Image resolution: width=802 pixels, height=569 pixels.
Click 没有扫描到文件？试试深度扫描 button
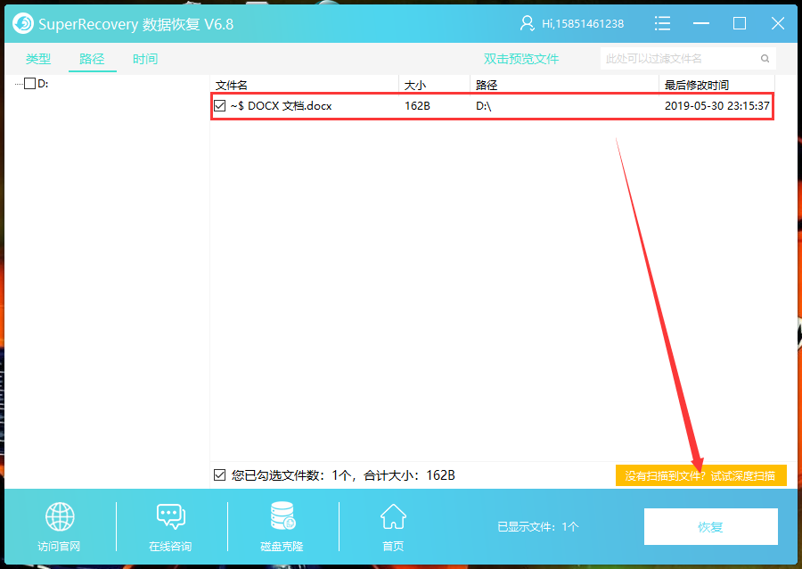[x=700, y=476]
